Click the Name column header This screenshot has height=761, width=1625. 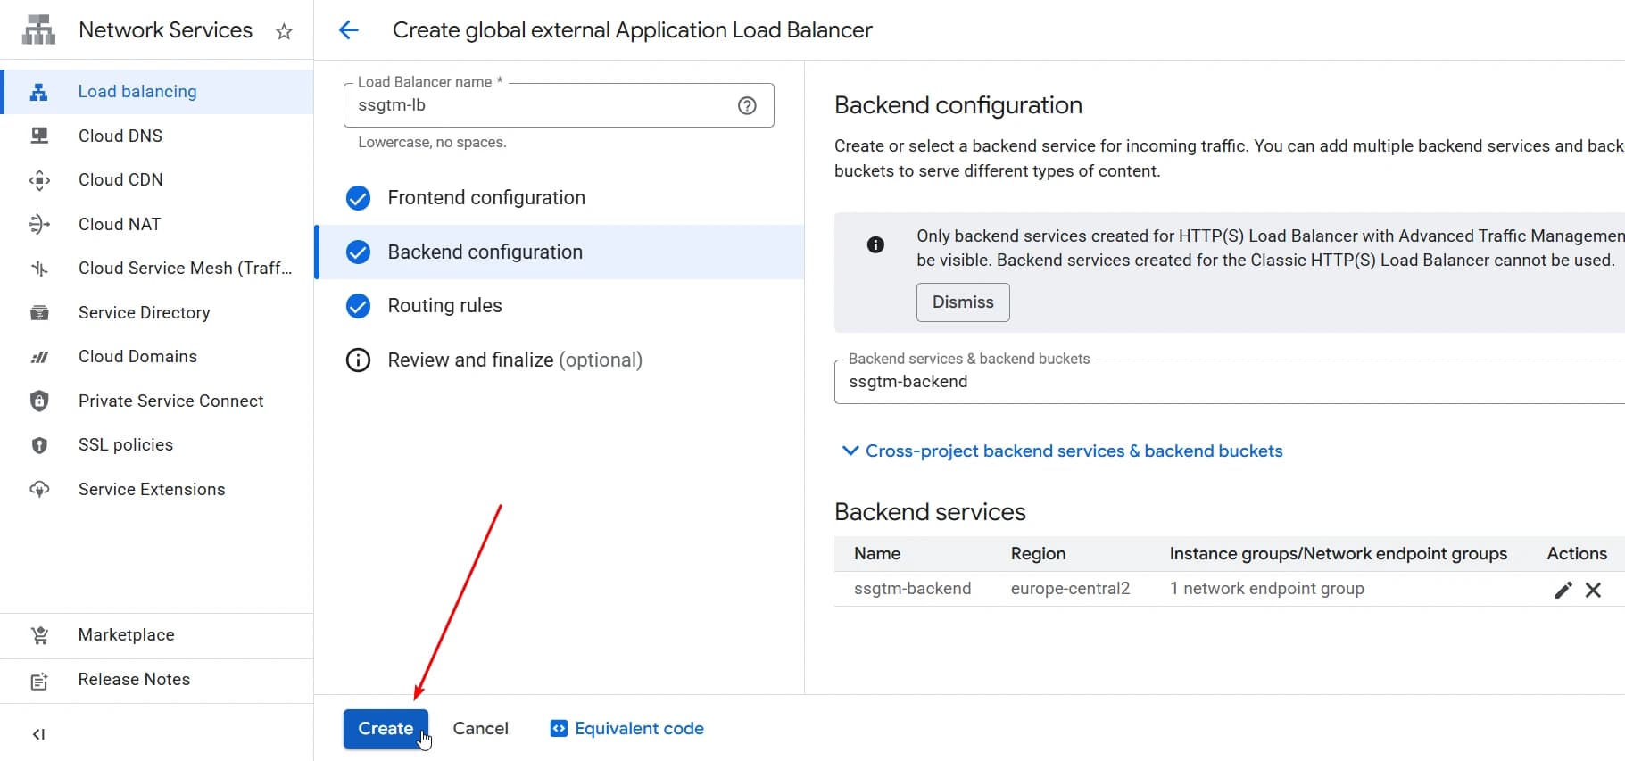point(877,554)
